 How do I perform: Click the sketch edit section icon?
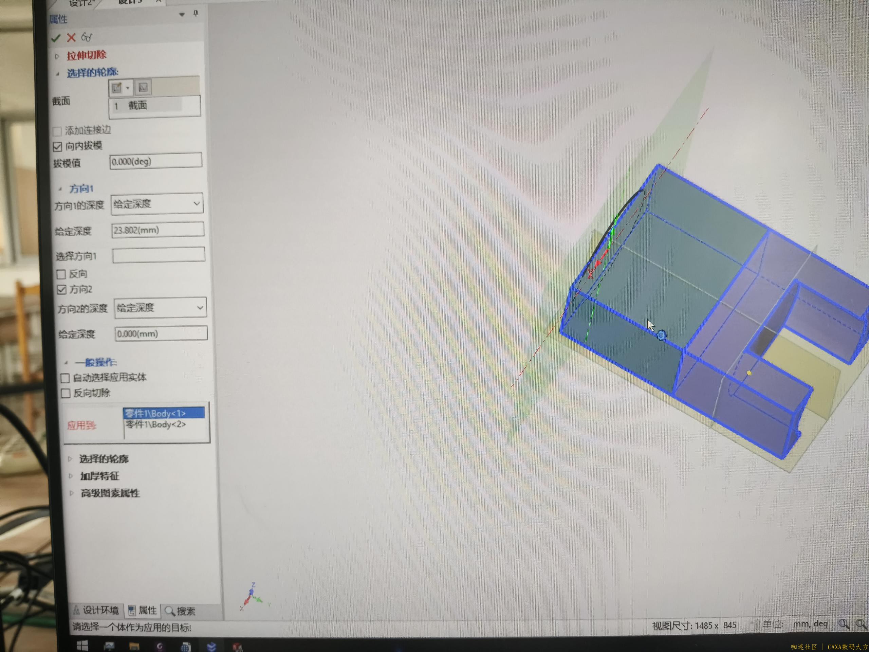117,87
